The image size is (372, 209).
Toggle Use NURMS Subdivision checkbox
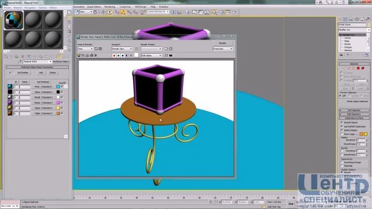[342, 127]
